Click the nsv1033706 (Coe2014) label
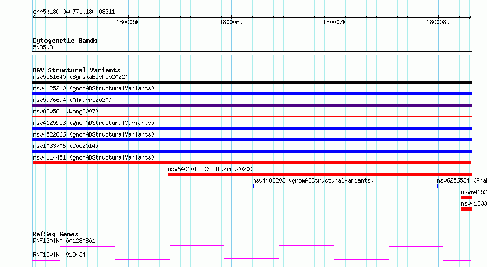The width and height of the screenshot is (487, 267). pyautogui.click(x=66, y=146)
